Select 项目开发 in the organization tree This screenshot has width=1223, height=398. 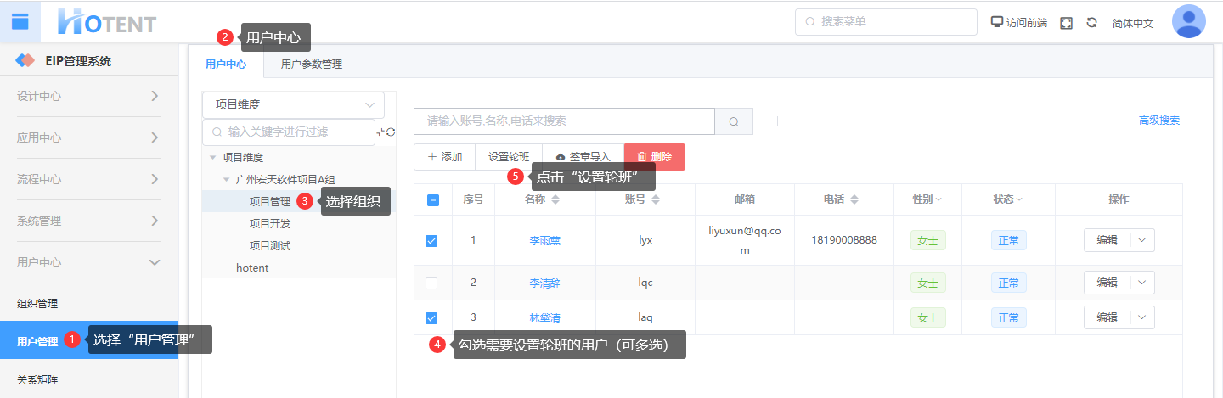click(270, 223)
